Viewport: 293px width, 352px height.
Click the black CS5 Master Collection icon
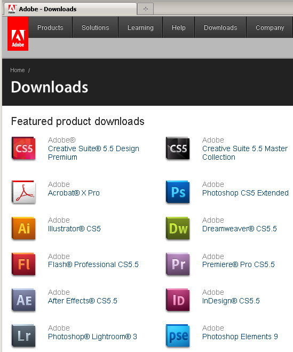(x=178, y=148)
